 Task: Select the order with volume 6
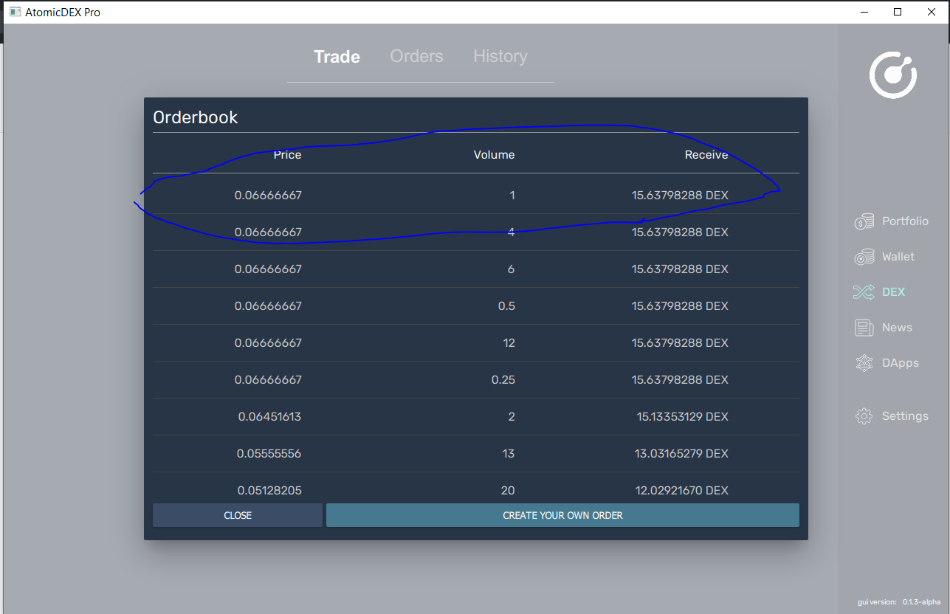coord(476,269)
